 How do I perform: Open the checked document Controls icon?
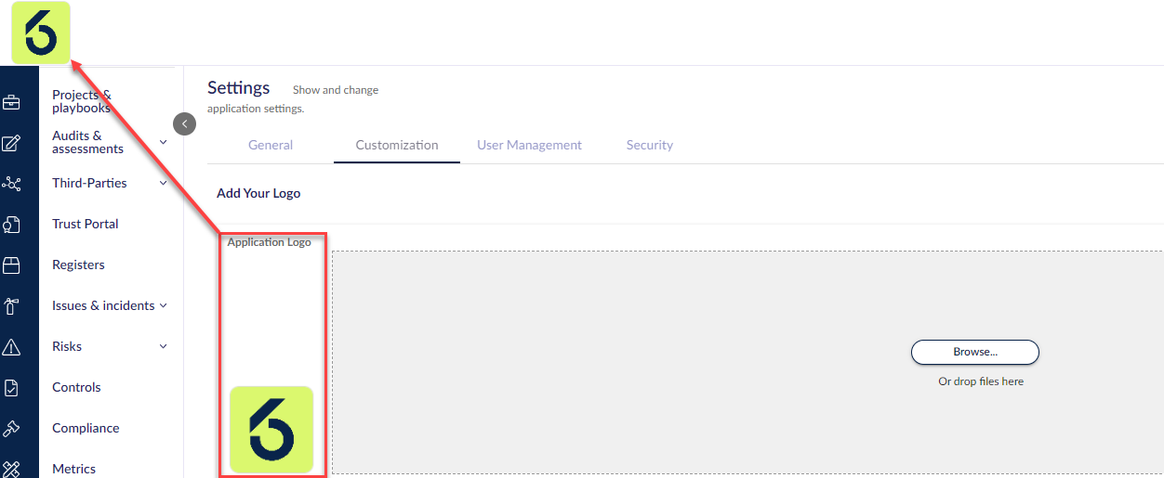[11, 388]
